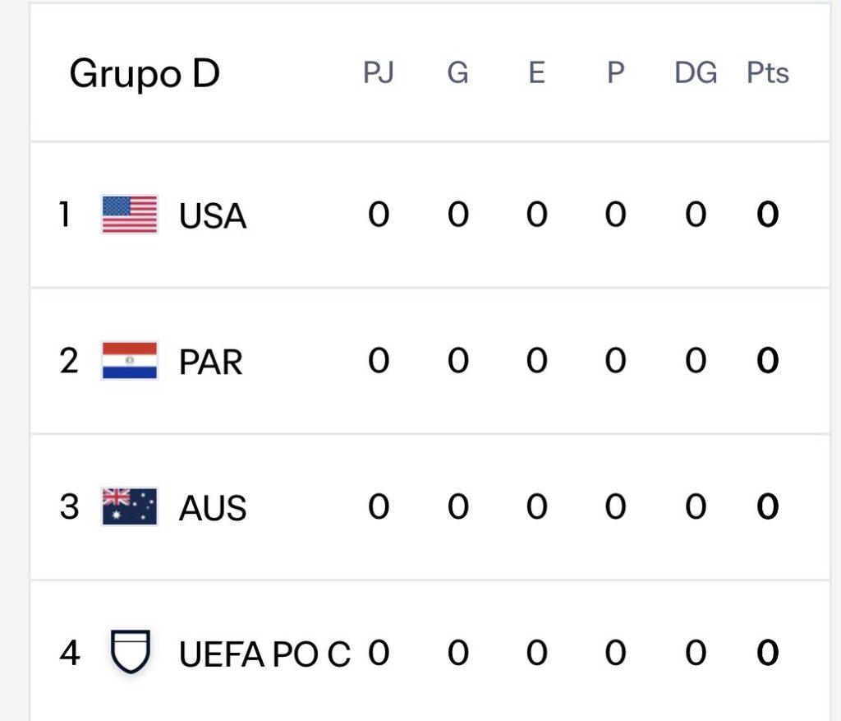Image resolution: width=841 pixels, height=721 pixels.
Task: Click the DG goal difference header
Action: tap(696, 73)
